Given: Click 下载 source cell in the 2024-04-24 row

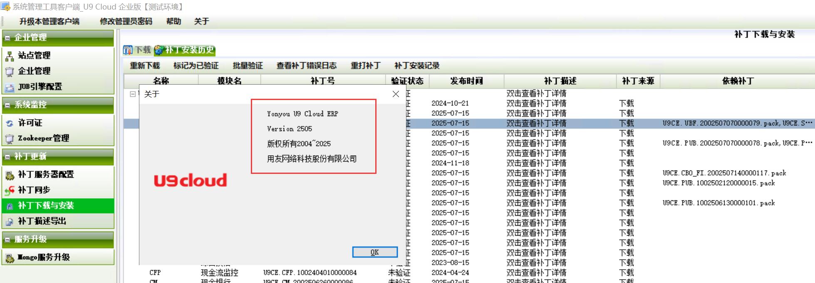Looking at the screenshot, I should [627, 273].
